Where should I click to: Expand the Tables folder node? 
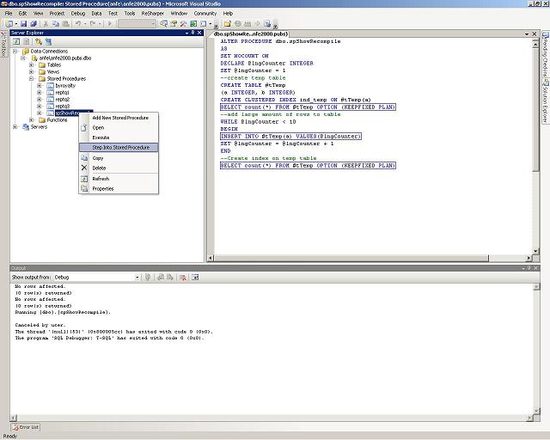pyautogui.click(x=31, y=64)
